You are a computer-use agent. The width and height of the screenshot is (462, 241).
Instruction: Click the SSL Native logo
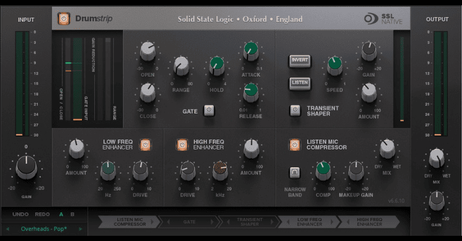(383, 19)
